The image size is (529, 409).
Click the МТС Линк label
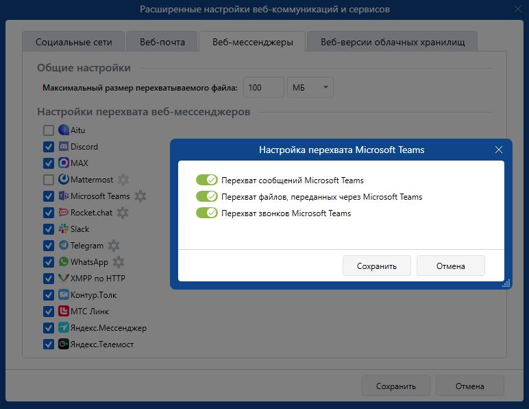pos(90,312)
